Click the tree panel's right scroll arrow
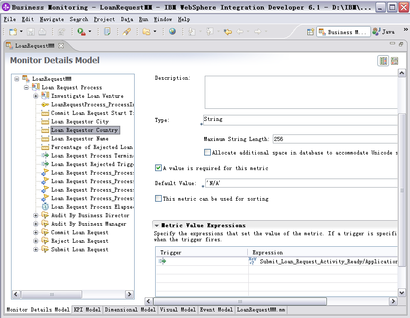410x318 pixels. tap(129, 294)
